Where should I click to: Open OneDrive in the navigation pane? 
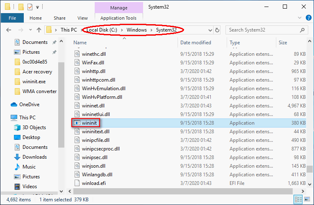29,105
